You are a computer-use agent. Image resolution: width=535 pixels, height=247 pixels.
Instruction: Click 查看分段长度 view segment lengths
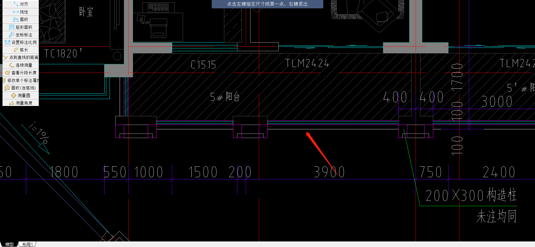(21, 73)
